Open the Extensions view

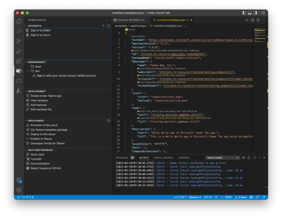[19, 61]
